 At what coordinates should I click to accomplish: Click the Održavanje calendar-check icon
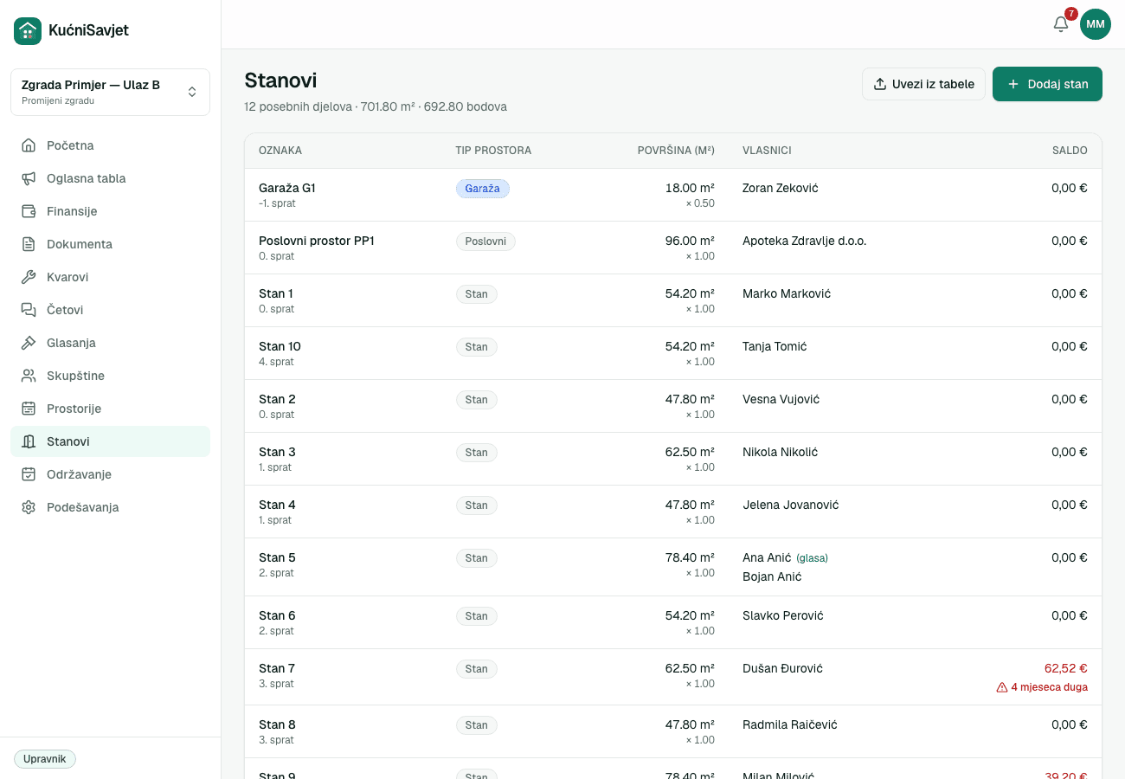tap(29, 474)
